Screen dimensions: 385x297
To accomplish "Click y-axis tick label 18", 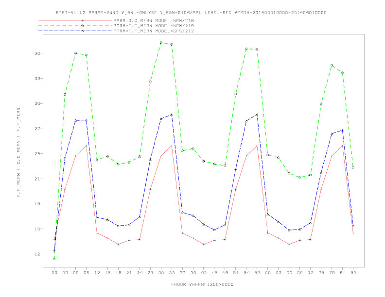I will click(37, 204).
